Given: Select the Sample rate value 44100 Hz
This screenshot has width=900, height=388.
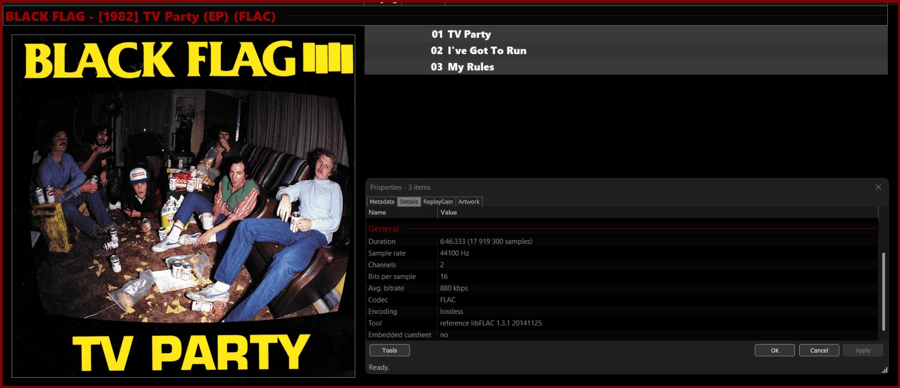Looking at the screenshot, I should pyautogui.click(x=455, y=253).
